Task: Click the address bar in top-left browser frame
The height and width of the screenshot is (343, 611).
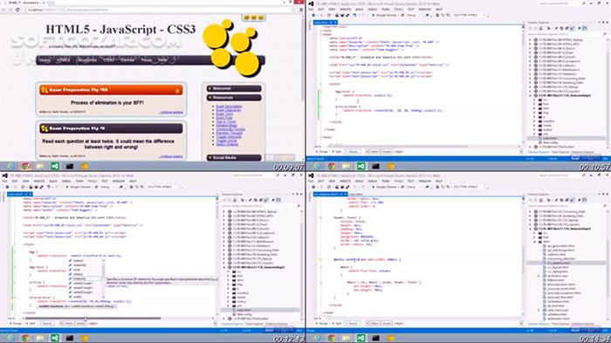Action: tap(158, 10)
